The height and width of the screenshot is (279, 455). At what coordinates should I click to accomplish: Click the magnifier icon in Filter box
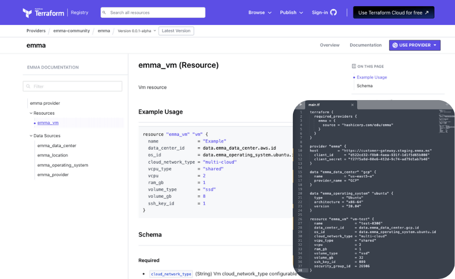tap(28, 86)
